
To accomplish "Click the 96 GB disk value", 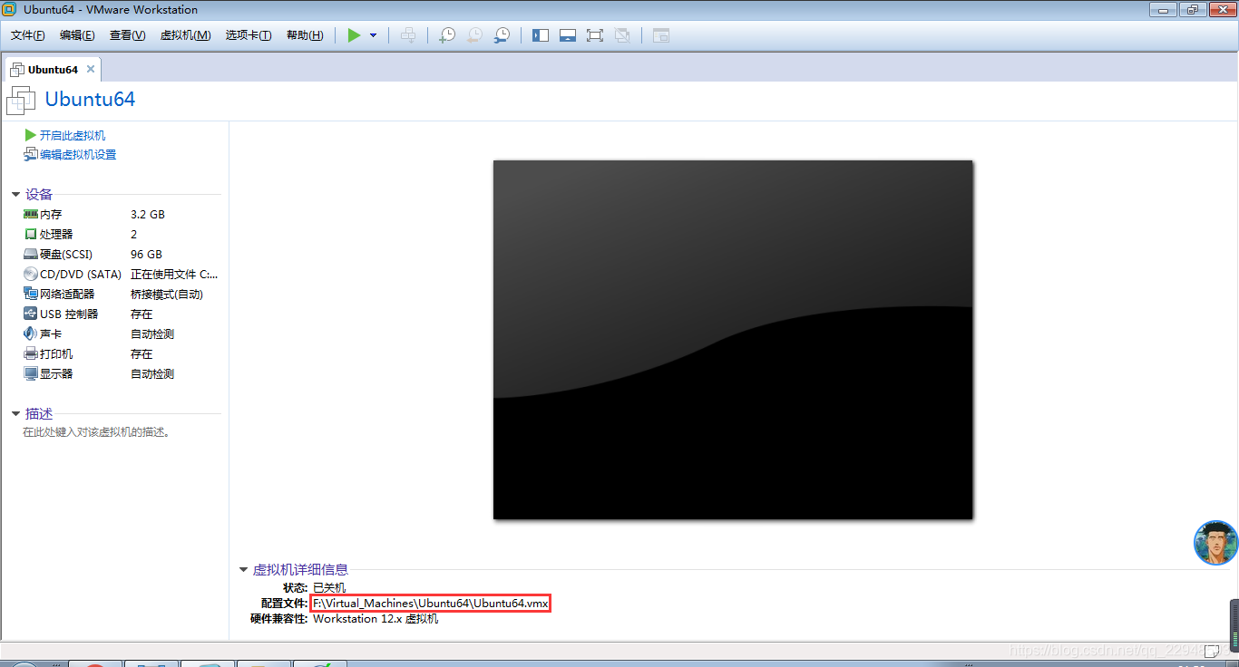I will (x=146, y=255).
